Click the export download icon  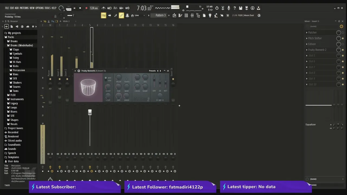point(258,8)
